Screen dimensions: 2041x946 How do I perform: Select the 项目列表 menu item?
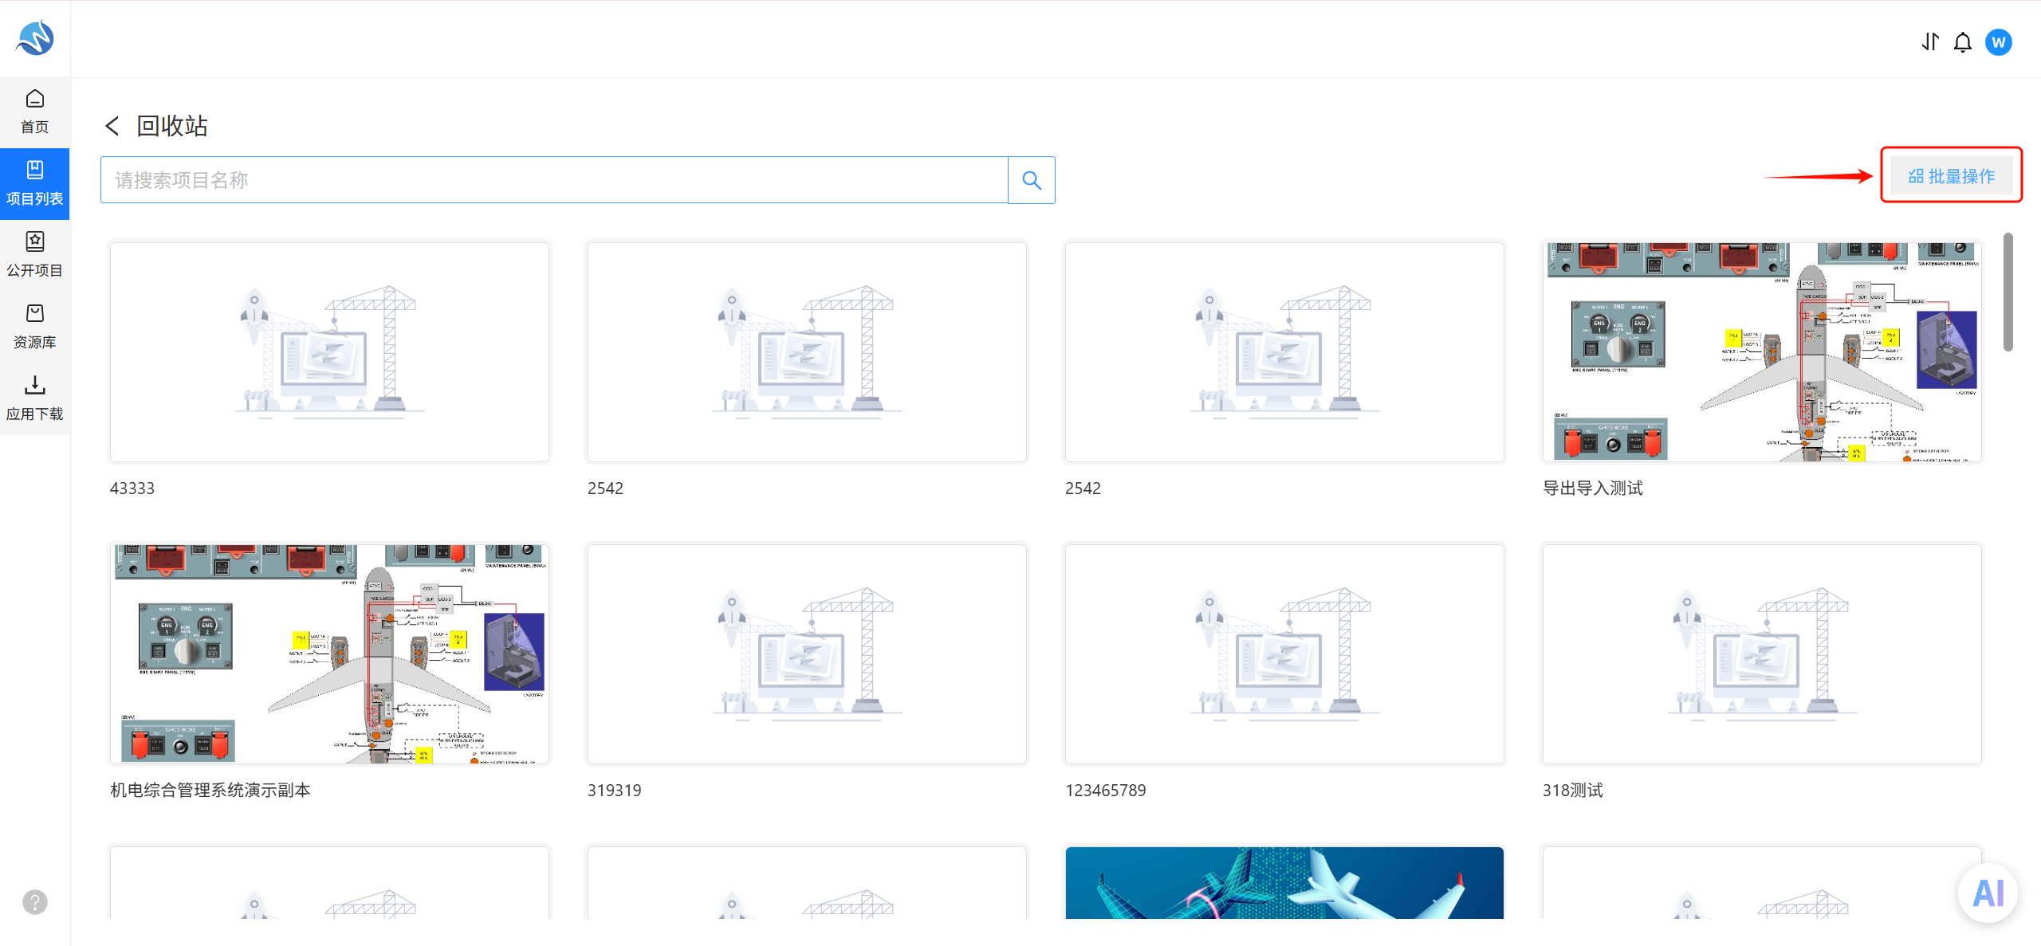34,183
